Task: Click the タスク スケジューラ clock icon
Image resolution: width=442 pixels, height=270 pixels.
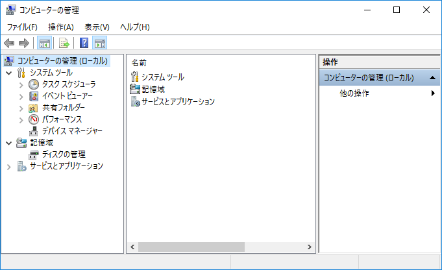Action: click(34, 84)
